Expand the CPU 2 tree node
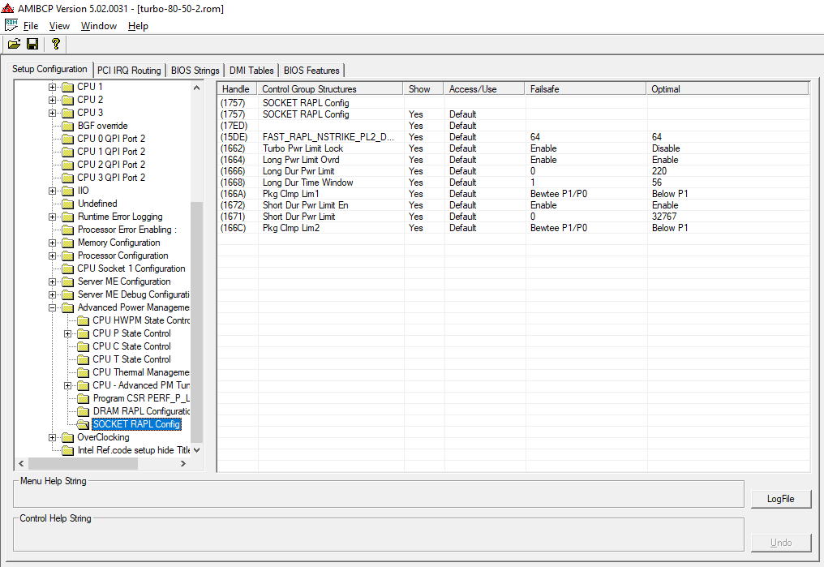Image resolution: width=824 pixels, height=567 pixels. coord(52,100)
